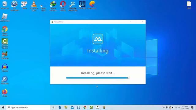Viewport: 196px width, 110px height.
Task: Select the Opera Browser desktop icon
Action: tap(63, 6)
